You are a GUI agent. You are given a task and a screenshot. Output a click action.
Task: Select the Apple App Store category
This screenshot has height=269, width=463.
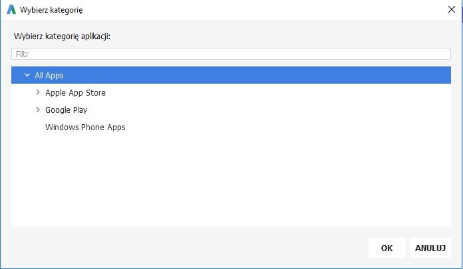tap(75, 92)
